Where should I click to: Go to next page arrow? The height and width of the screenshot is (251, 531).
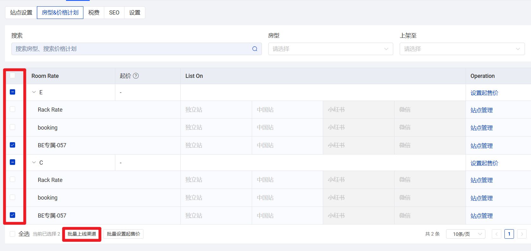pos(522,234)
